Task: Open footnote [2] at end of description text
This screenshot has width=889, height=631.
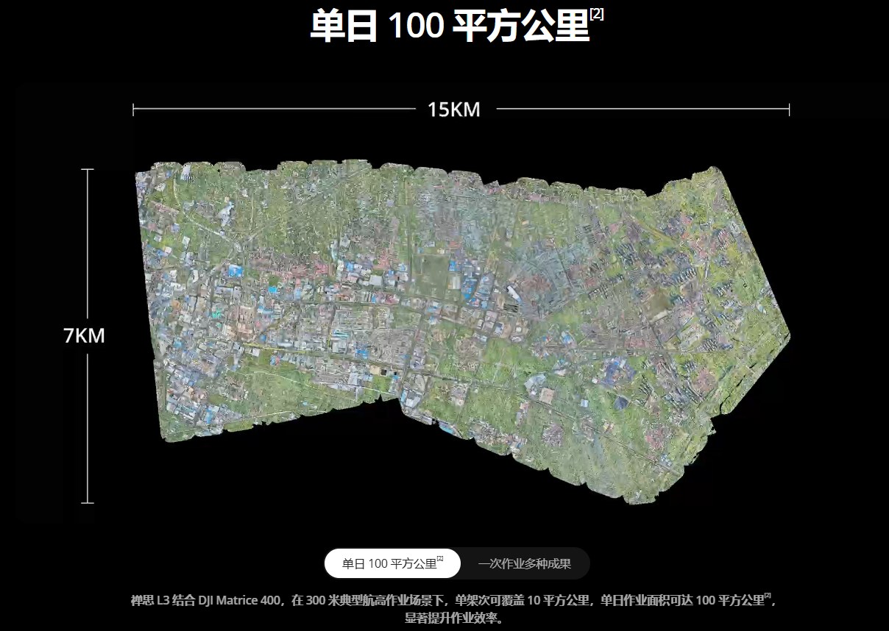Action: (767, 596)
